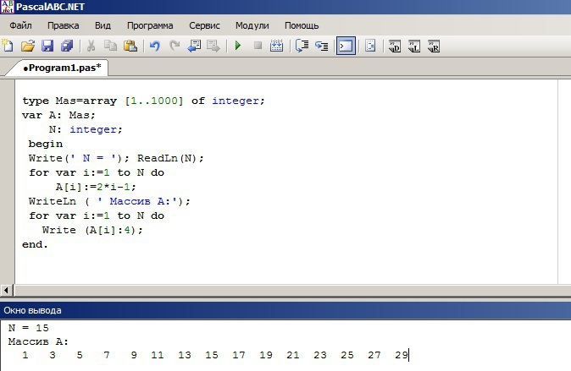This screenshot has height=371, width=571.
Task: Click the Step Into debug icon
Action: 322,46
